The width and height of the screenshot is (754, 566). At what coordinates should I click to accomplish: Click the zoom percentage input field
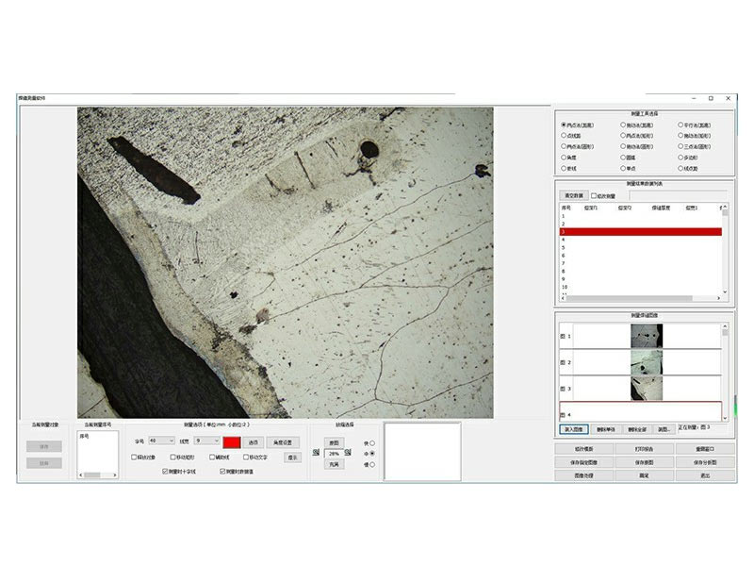point(334,454)
